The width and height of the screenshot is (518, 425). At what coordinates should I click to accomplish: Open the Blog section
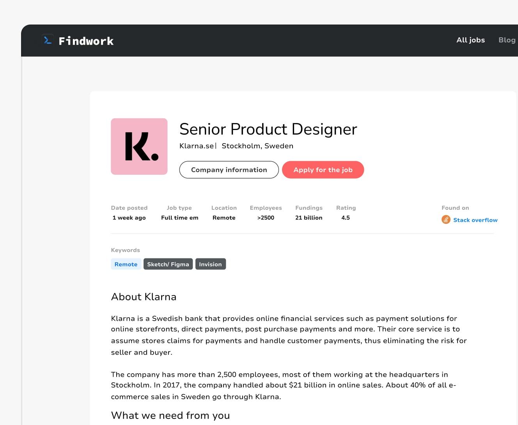tap(507, 40)
